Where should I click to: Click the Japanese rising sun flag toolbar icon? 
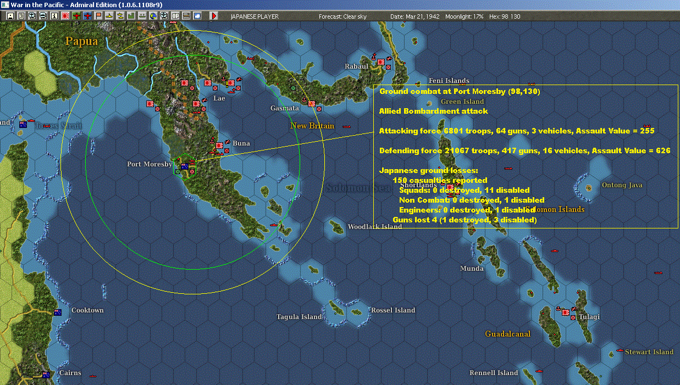click(65, 16)
